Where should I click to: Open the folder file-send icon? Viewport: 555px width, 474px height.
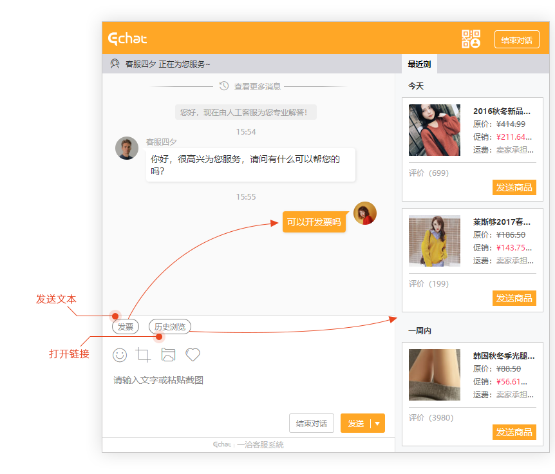point(168,355)
